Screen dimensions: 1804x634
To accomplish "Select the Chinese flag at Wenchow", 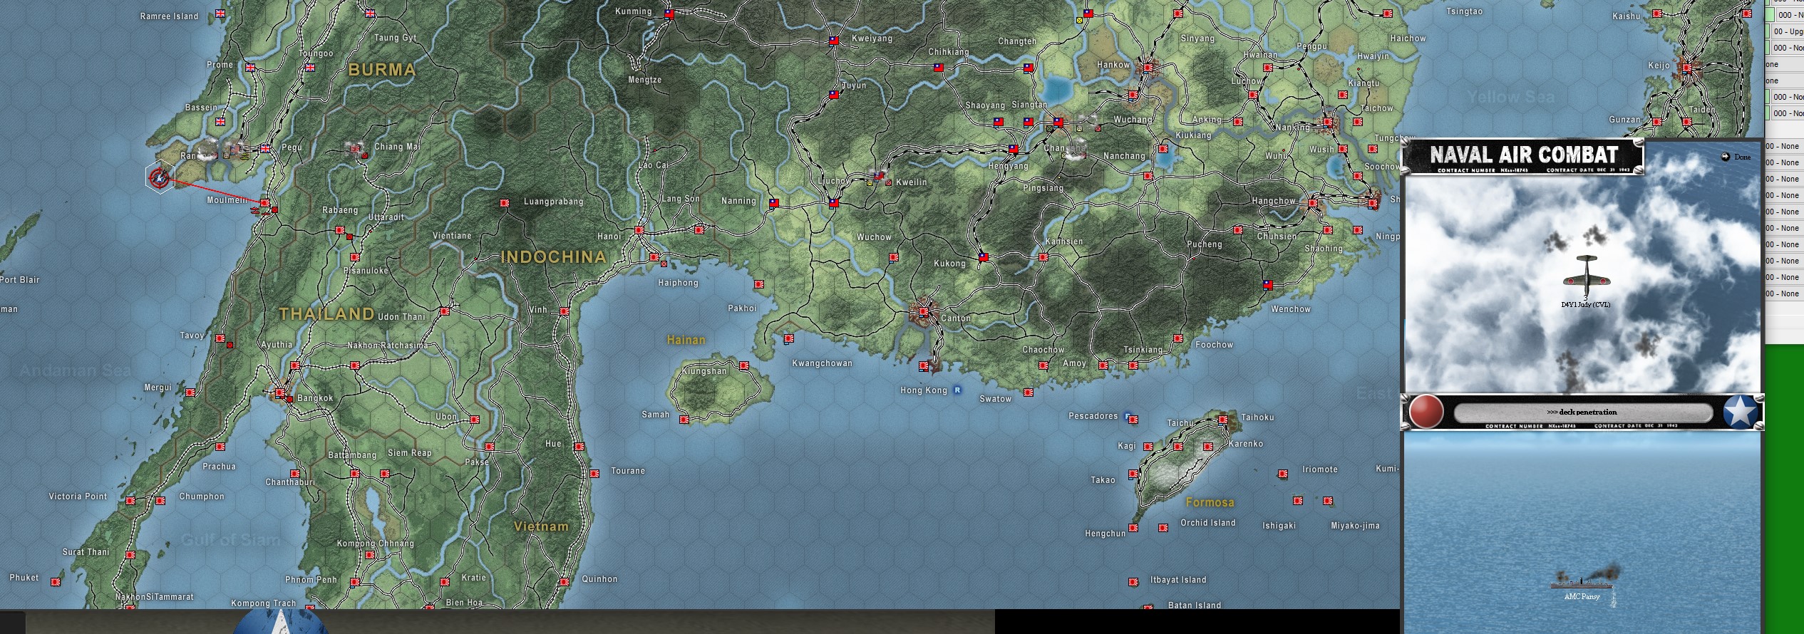I will [1268, 285].
